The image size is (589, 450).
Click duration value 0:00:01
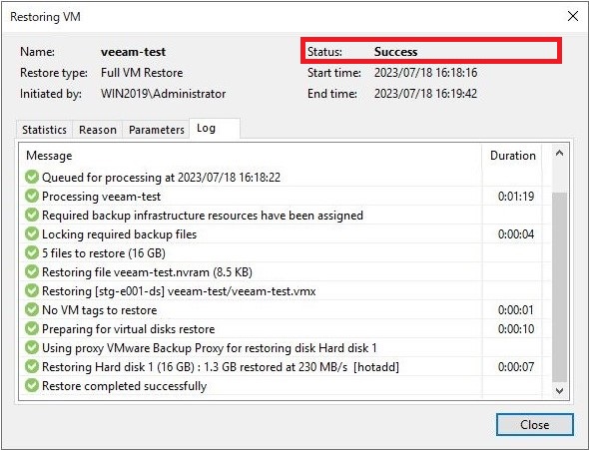pos(516,310)
